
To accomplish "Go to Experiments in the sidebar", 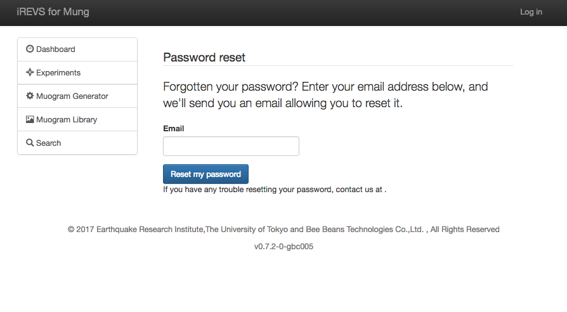I will (58, 73).
